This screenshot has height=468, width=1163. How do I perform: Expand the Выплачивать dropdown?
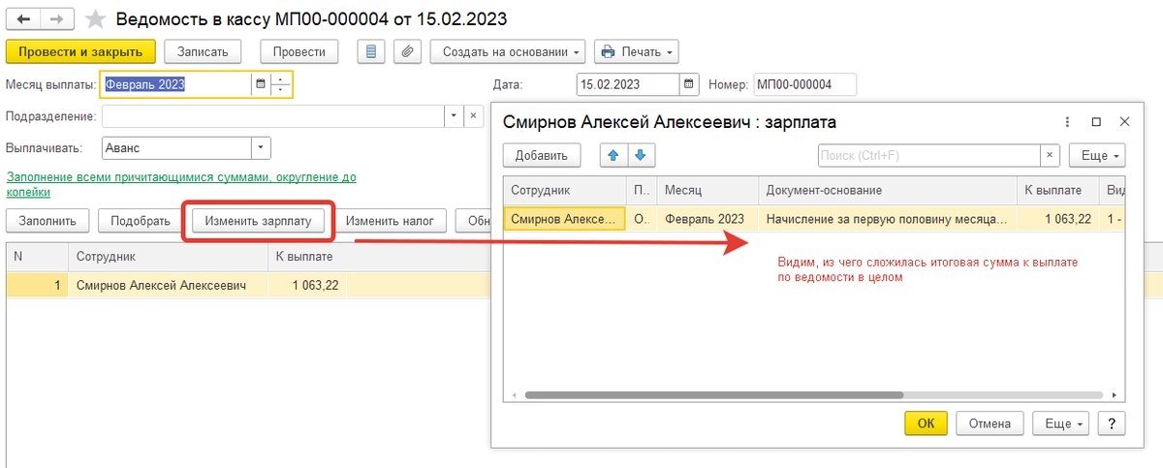(x=261, y=148)
